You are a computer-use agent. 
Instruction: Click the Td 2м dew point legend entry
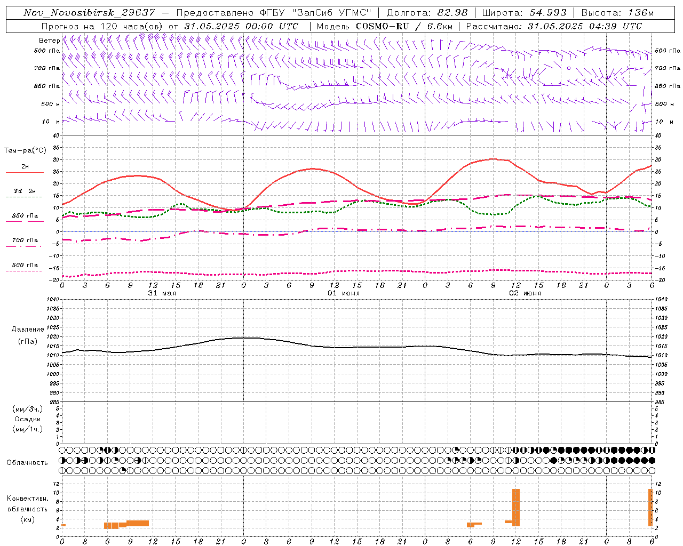tap(25, 191)
